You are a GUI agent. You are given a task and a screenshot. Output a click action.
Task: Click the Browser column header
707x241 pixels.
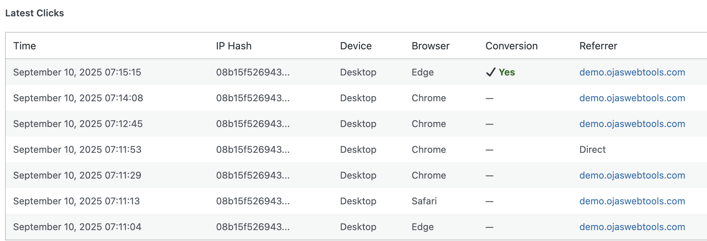pyautogui.click(x=430, y=46)
